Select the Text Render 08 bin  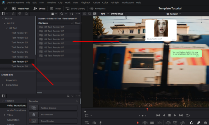(x=20, y=66)
